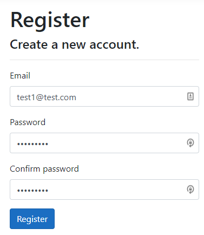Click the Email field label
Screen dimensions: 204x235
tap(20, 76)
